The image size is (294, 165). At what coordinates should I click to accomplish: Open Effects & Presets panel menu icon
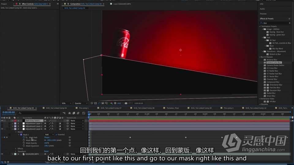click(x=289, y=19)
